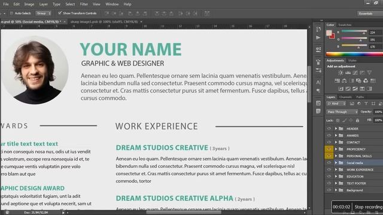Expand the EDUCATION group arrow

point(336,176)
